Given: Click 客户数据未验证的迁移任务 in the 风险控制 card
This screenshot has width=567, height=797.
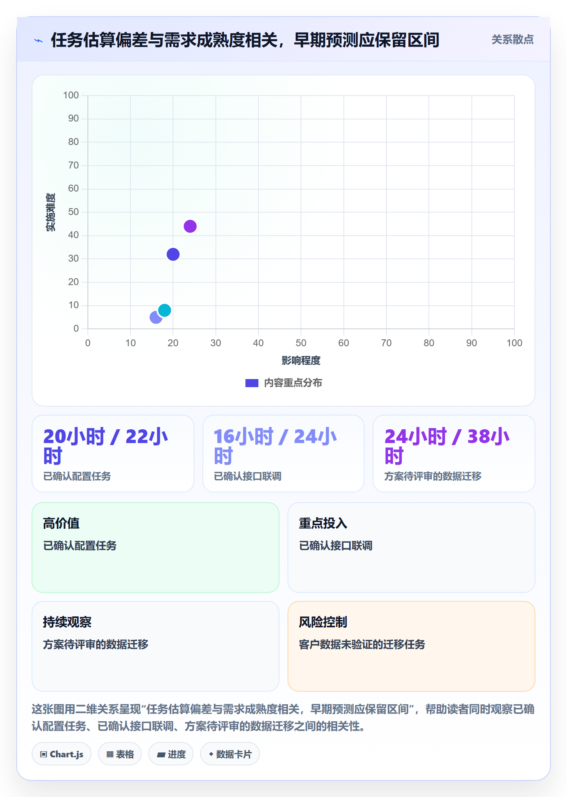Looking at the screenshot, I should click(362, 644).
